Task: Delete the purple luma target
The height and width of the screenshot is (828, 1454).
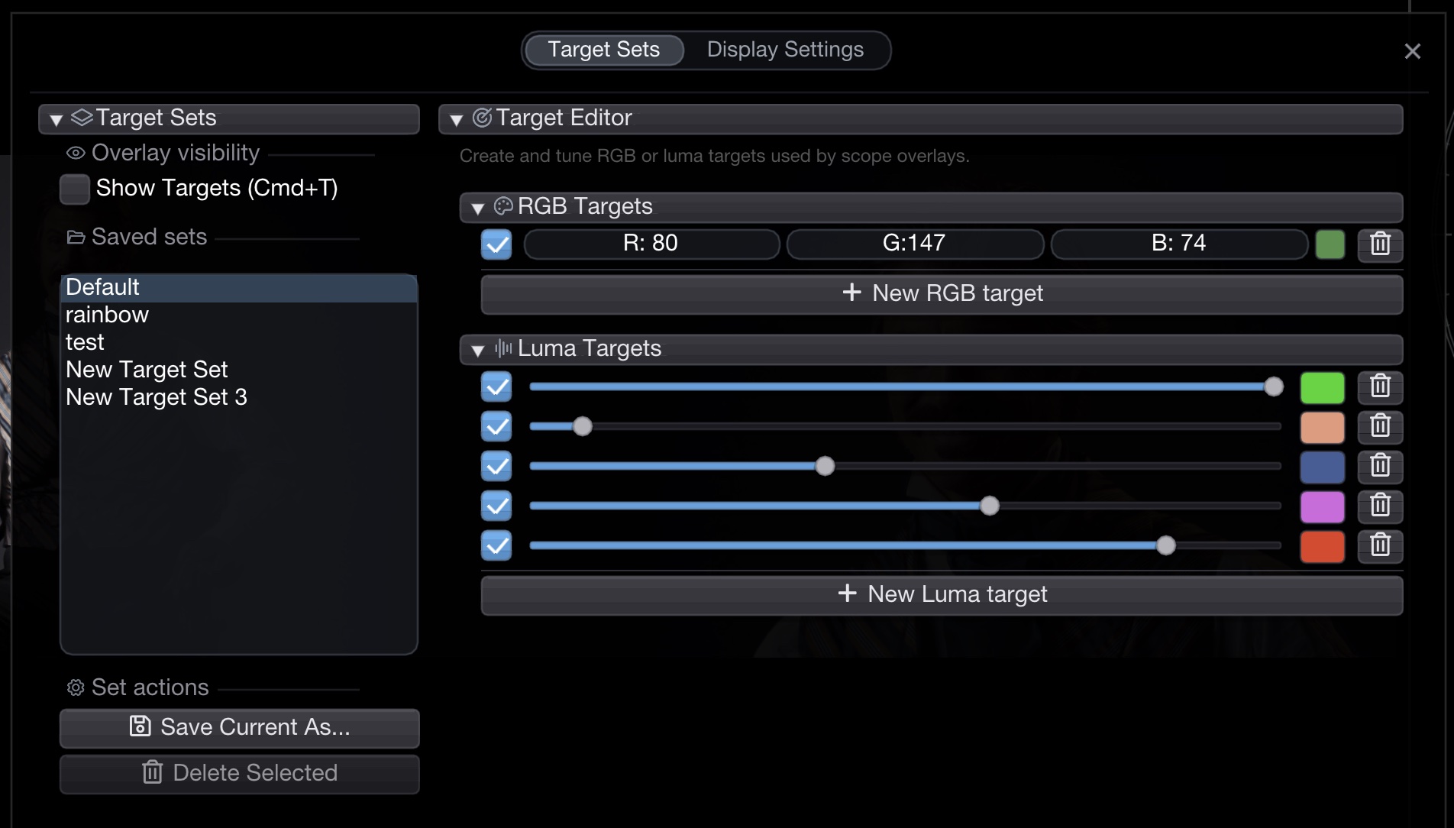Action: (1379, 506)
